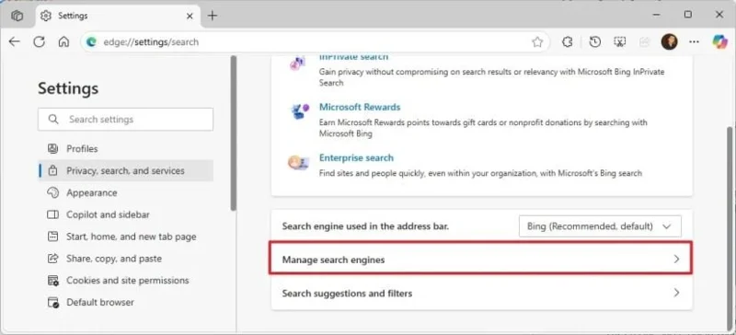736x335 pixels.
Task: Click the Cookies permissions icon
Action: pos(53,281)
